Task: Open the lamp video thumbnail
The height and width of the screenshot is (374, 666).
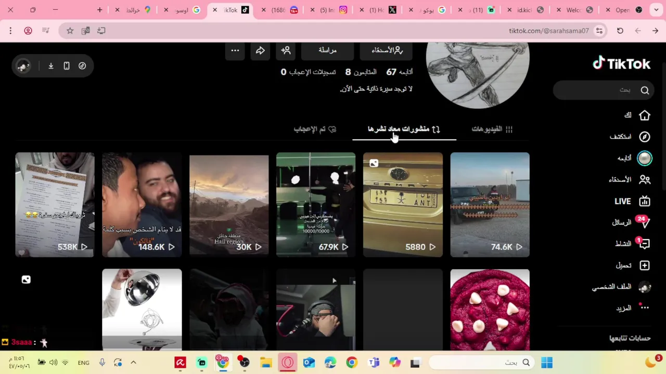Action: (142, 310)
